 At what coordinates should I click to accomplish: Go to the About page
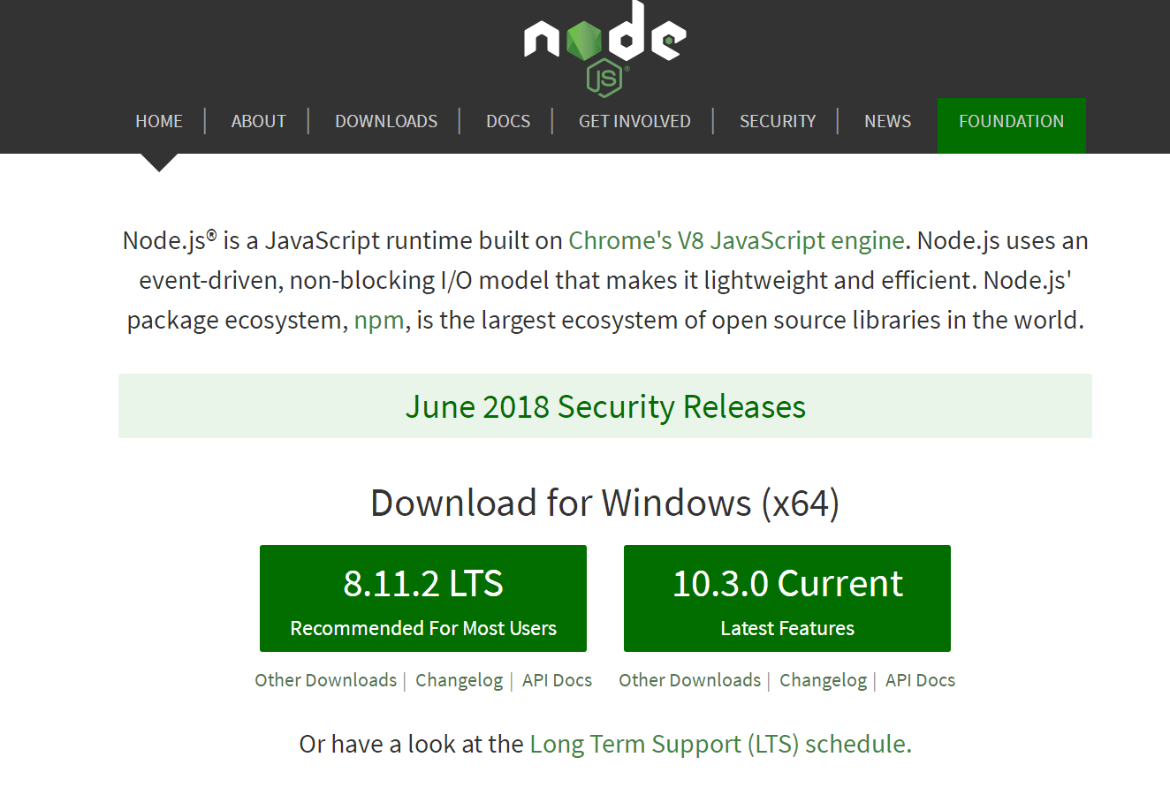(258, 121)
